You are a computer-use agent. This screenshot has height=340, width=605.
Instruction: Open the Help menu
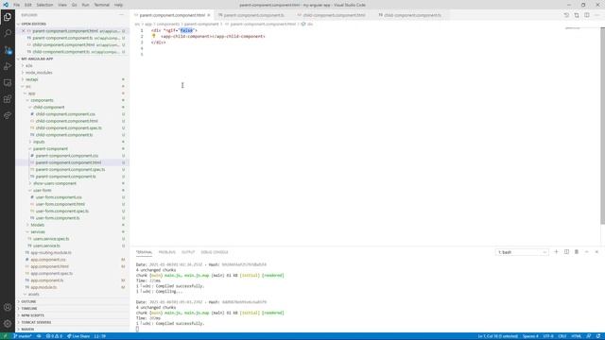click(x=118, y=5)
